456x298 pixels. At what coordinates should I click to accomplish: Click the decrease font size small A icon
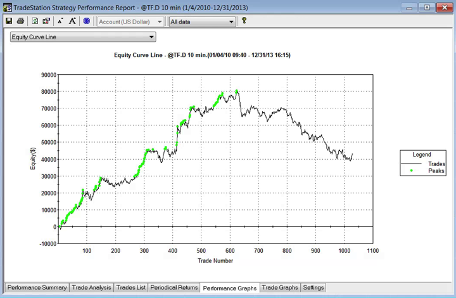point(60,21)
